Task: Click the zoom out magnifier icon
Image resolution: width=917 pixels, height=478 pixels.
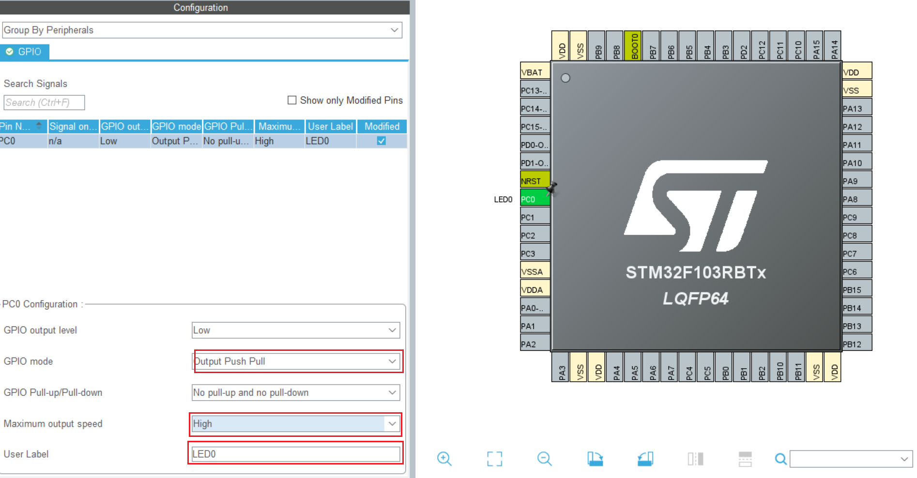Action: point(545,459)
